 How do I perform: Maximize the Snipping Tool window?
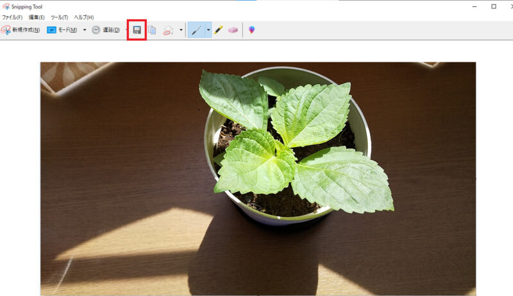[x=494, y=6]
